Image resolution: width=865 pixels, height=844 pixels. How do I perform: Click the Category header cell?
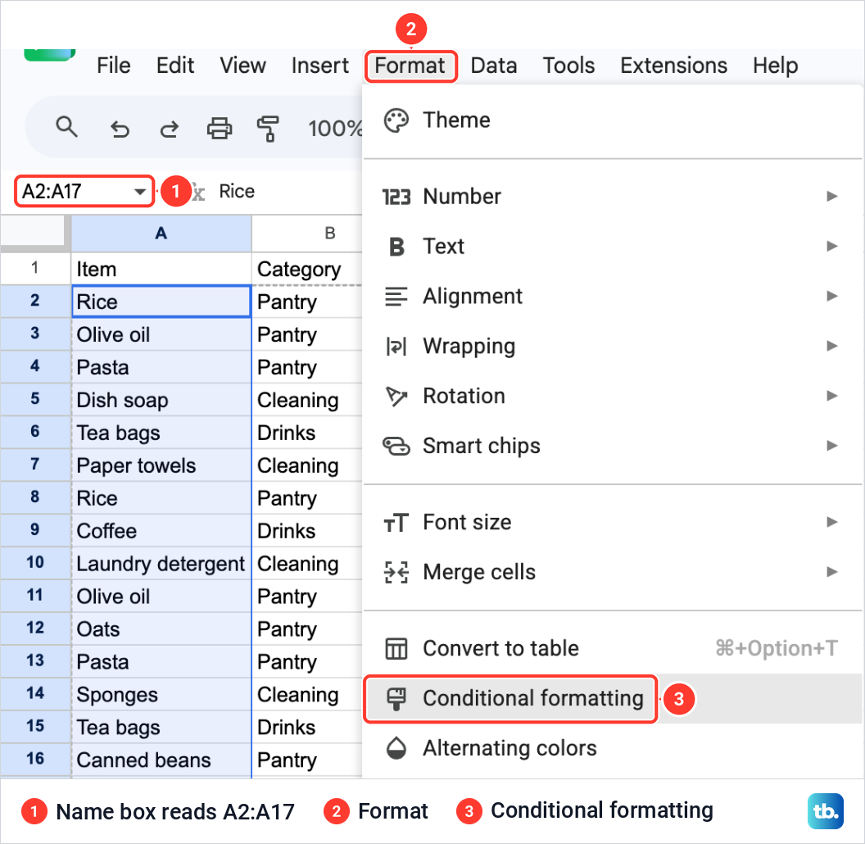click(307, 269)
